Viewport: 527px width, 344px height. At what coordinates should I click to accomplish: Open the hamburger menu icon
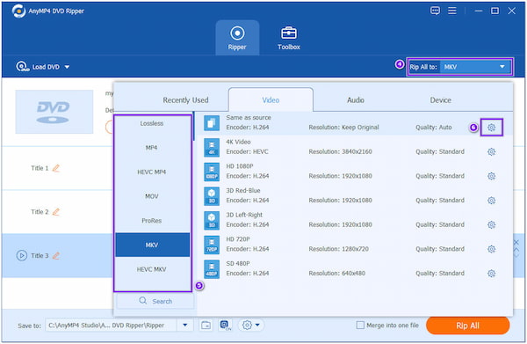tap(452, 11)
